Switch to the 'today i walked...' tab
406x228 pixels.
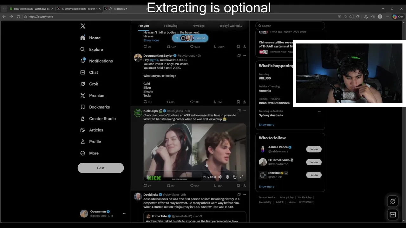(231, 26)
